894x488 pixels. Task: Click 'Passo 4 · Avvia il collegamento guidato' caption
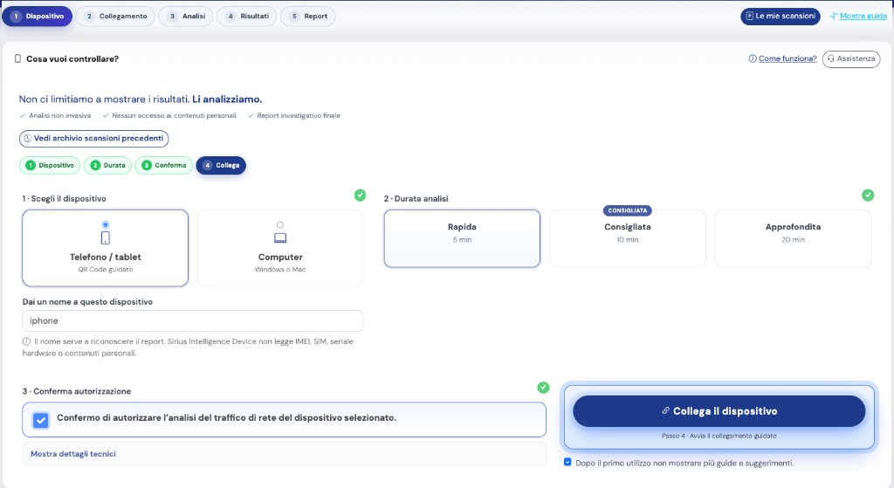(719, 436)
